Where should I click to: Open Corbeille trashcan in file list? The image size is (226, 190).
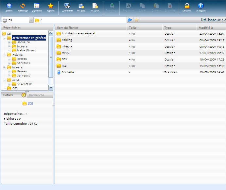(x=67, y=72)
